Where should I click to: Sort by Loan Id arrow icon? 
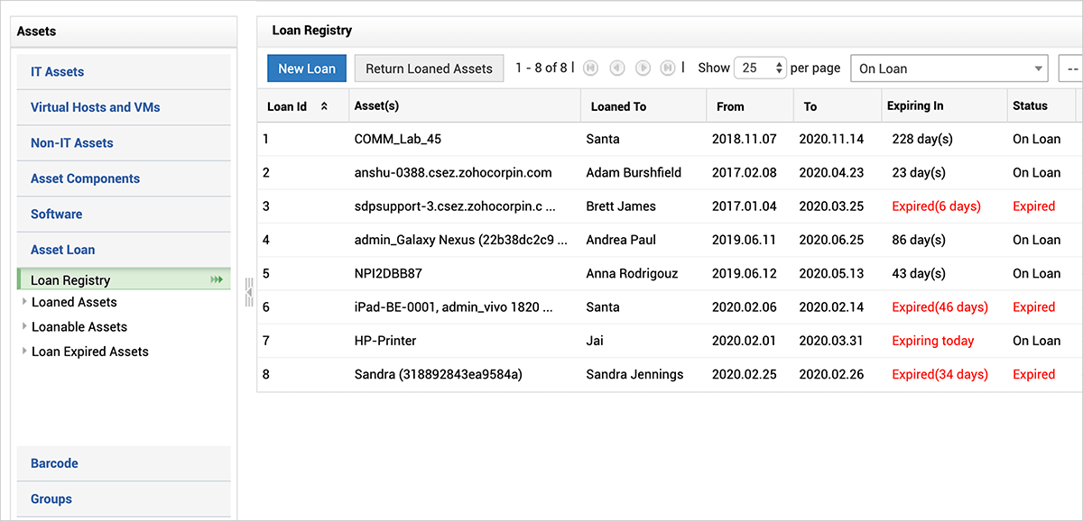click(x=325, y=106)
